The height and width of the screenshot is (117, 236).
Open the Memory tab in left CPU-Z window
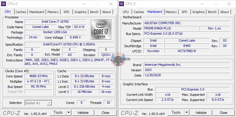click(53, 12)
